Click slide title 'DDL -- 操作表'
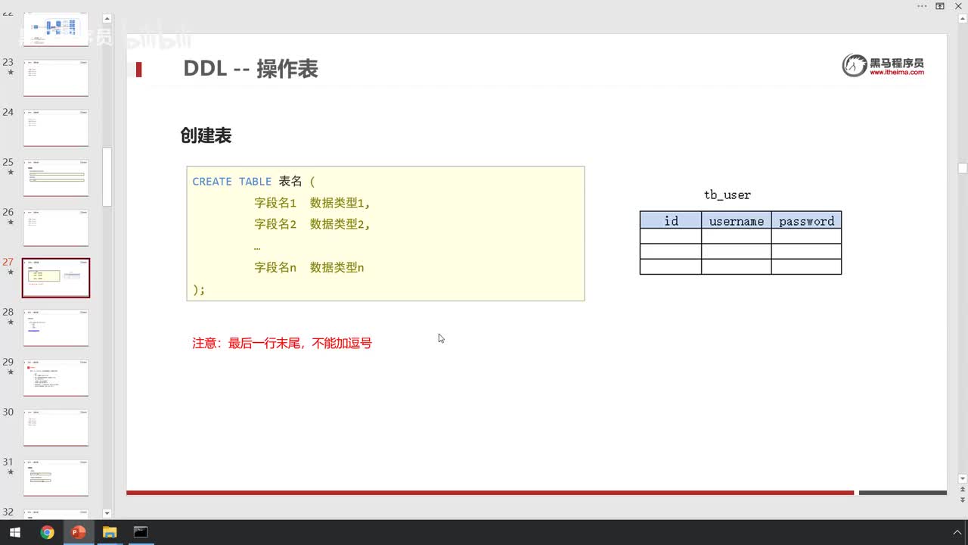Screen dimensions: 968x545 (x=250, y=69)
